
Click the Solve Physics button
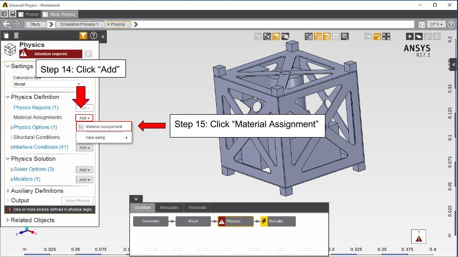click(77, 201)
